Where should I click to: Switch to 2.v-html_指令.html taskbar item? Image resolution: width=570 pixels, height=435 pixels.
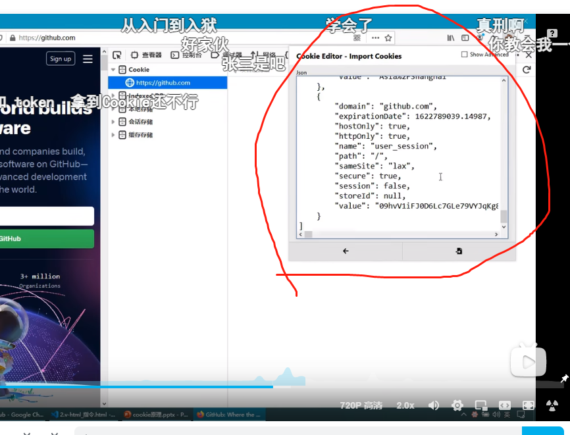[83, 415]
